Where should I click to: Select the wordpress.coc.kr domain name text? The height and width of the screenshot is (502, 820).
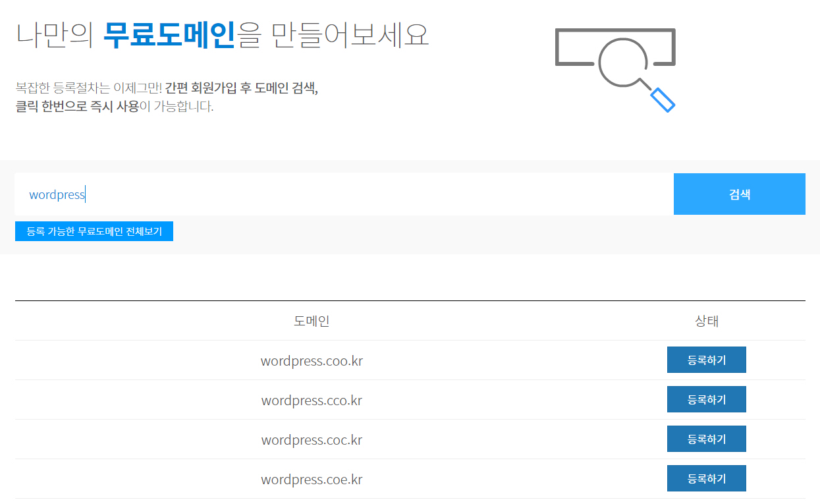pyautogui.click(x=310, y=439)
